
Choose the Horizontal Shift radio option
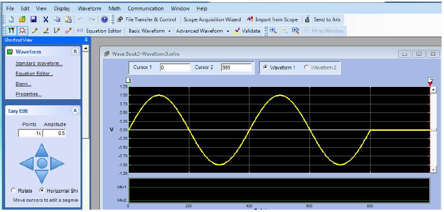(43, 190)
